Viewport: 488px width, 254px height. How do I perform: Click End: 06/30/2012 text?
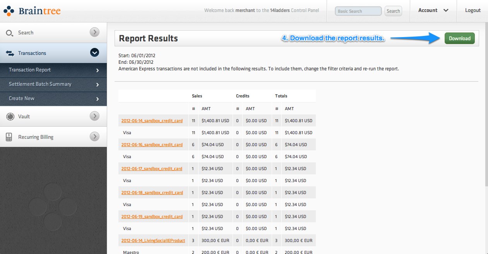pyautogui.click(x=136, y=62)
